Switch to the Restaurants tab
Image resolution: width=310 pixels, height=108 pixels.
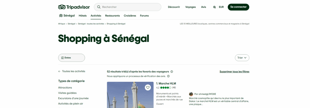[x=112, y=16]
